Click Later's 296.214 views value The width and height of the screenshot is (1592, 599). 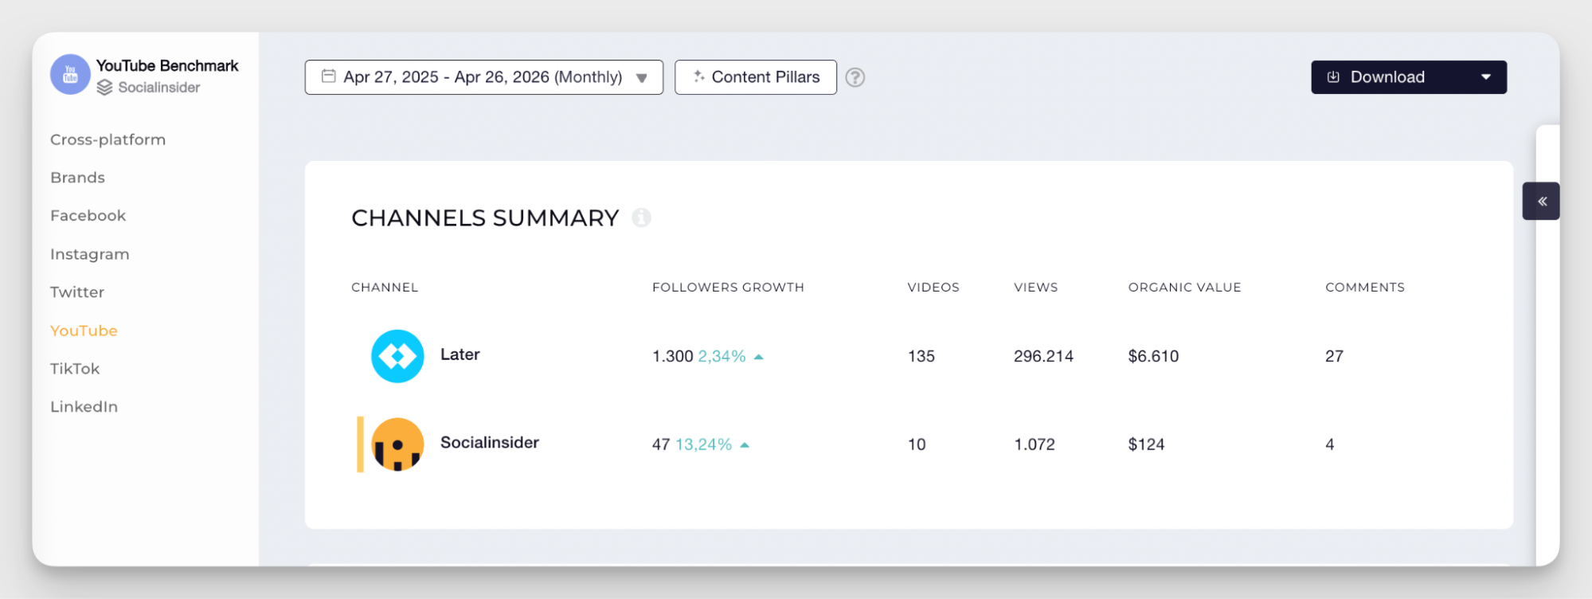pyautogui.click(x=1043, y=356)
